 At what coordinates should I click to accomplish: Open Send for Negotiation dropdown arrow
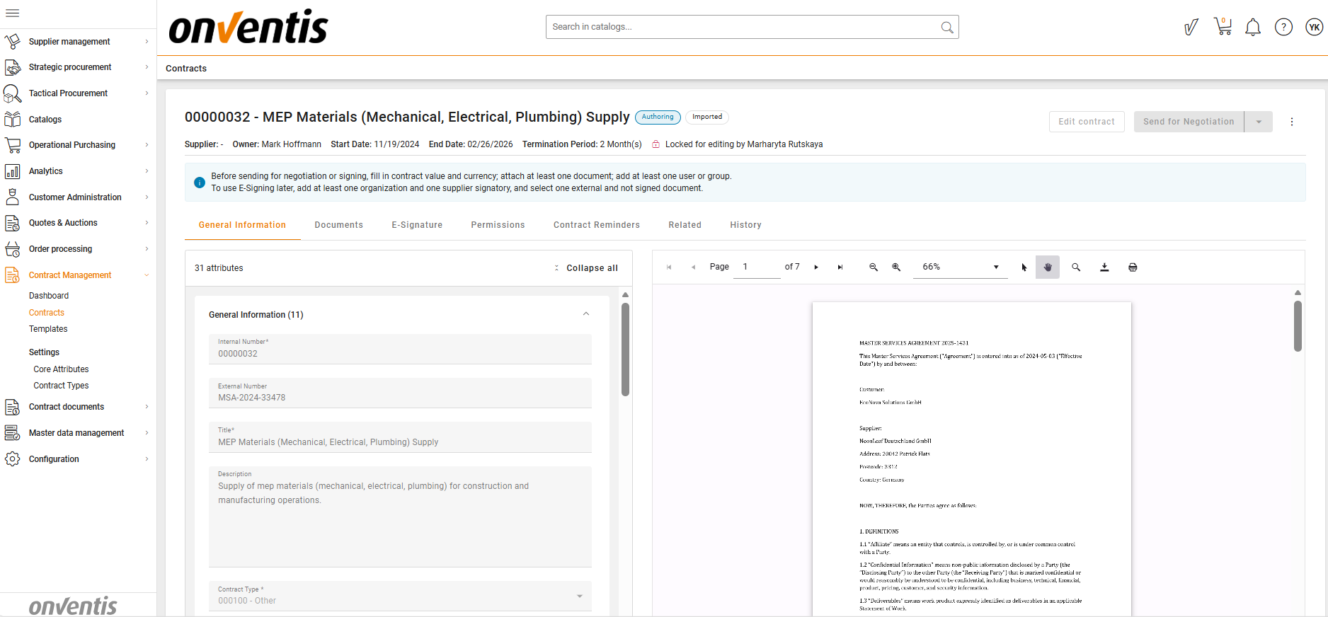pyautogui.click(x=1259, y=122)
